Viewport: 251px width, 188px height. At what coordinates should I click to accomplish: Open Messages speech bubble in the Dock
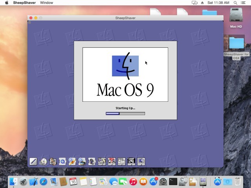[x=113, y=182]
